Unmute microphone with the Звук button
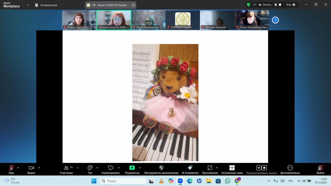The image size is (331, 186). click(x=11, y=168)
